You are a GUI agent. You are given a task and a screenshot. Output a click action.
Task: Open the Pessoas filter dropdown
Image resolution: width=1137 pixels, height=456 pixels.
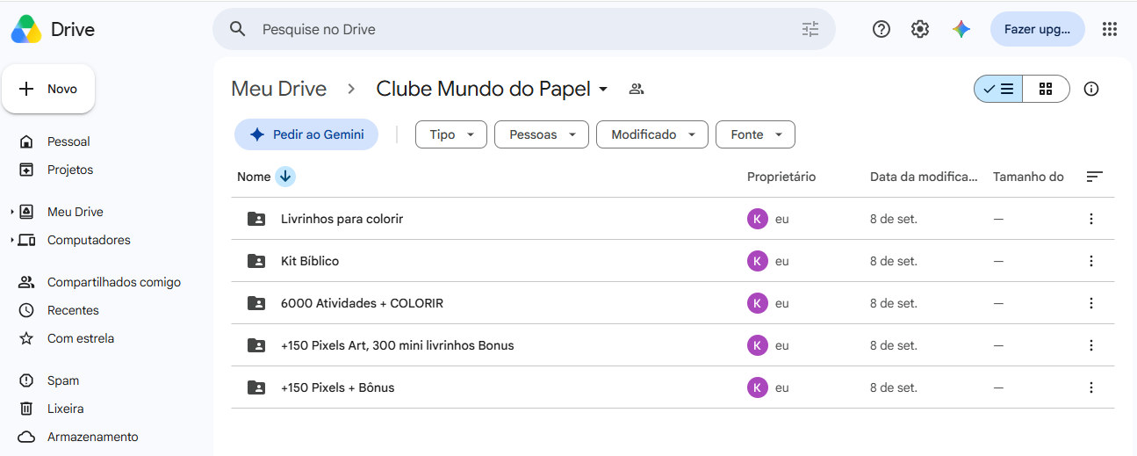pyautogui.click(x=542, y=134)
